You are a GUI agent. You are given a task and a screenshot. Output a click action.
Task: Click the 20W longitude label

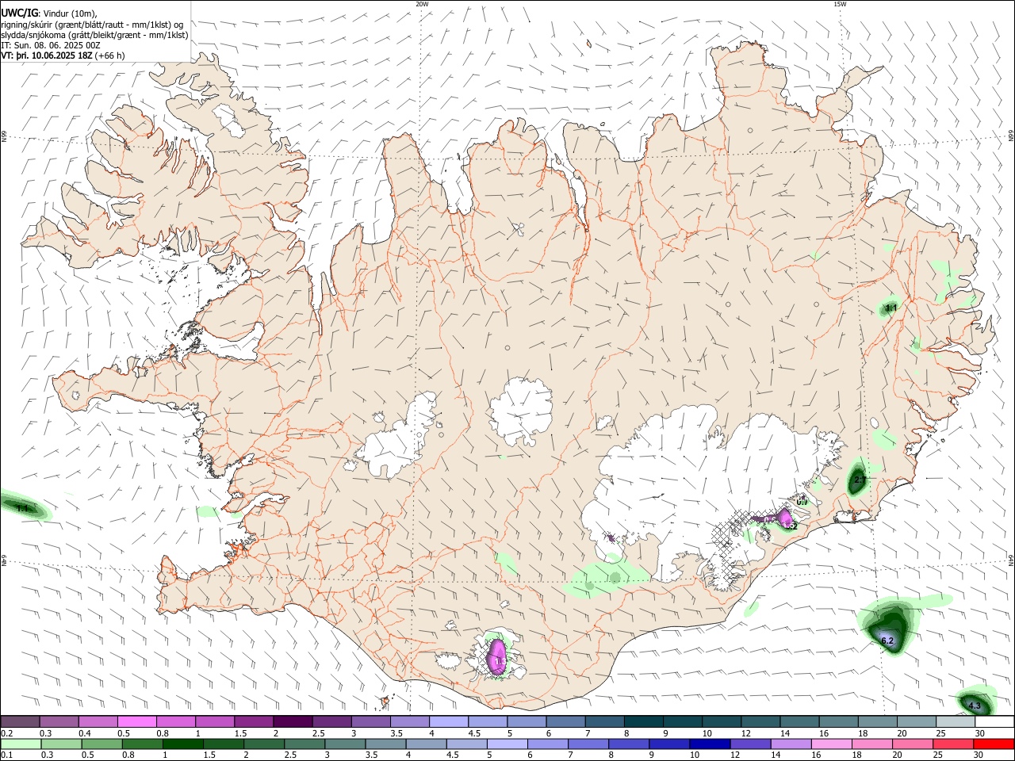(x=422, y=4)
